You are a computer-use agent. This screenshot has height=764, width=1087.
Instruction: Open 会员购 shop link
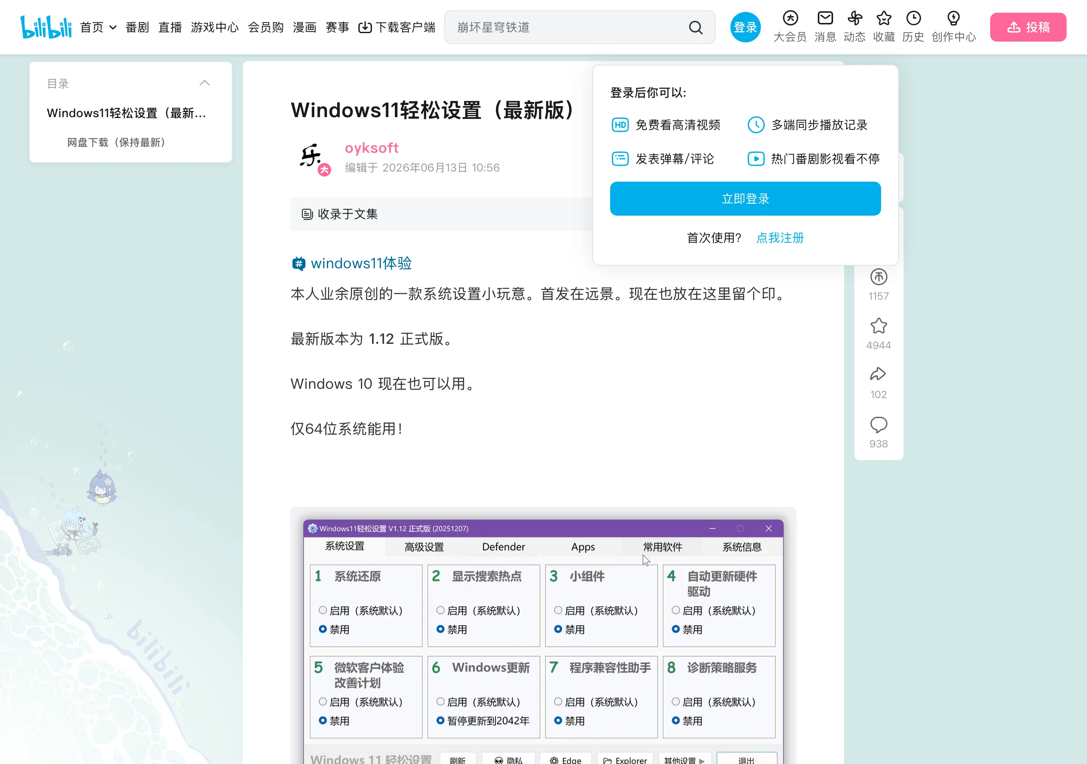point(266,28)
